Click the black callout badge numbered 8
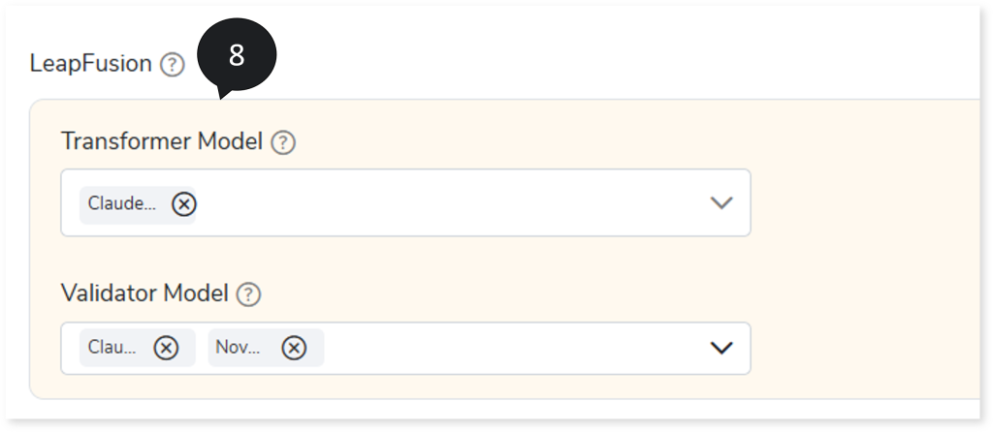Viewport: 993px width, 432px height. tap(237, 55)
